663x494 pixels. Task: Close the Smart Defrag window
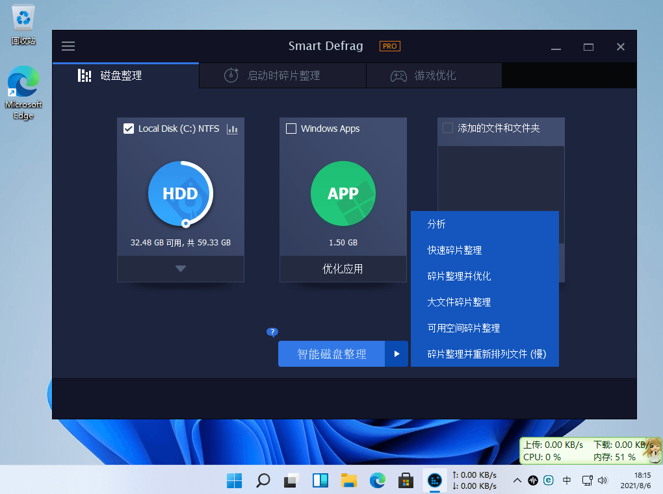[620, 47]
